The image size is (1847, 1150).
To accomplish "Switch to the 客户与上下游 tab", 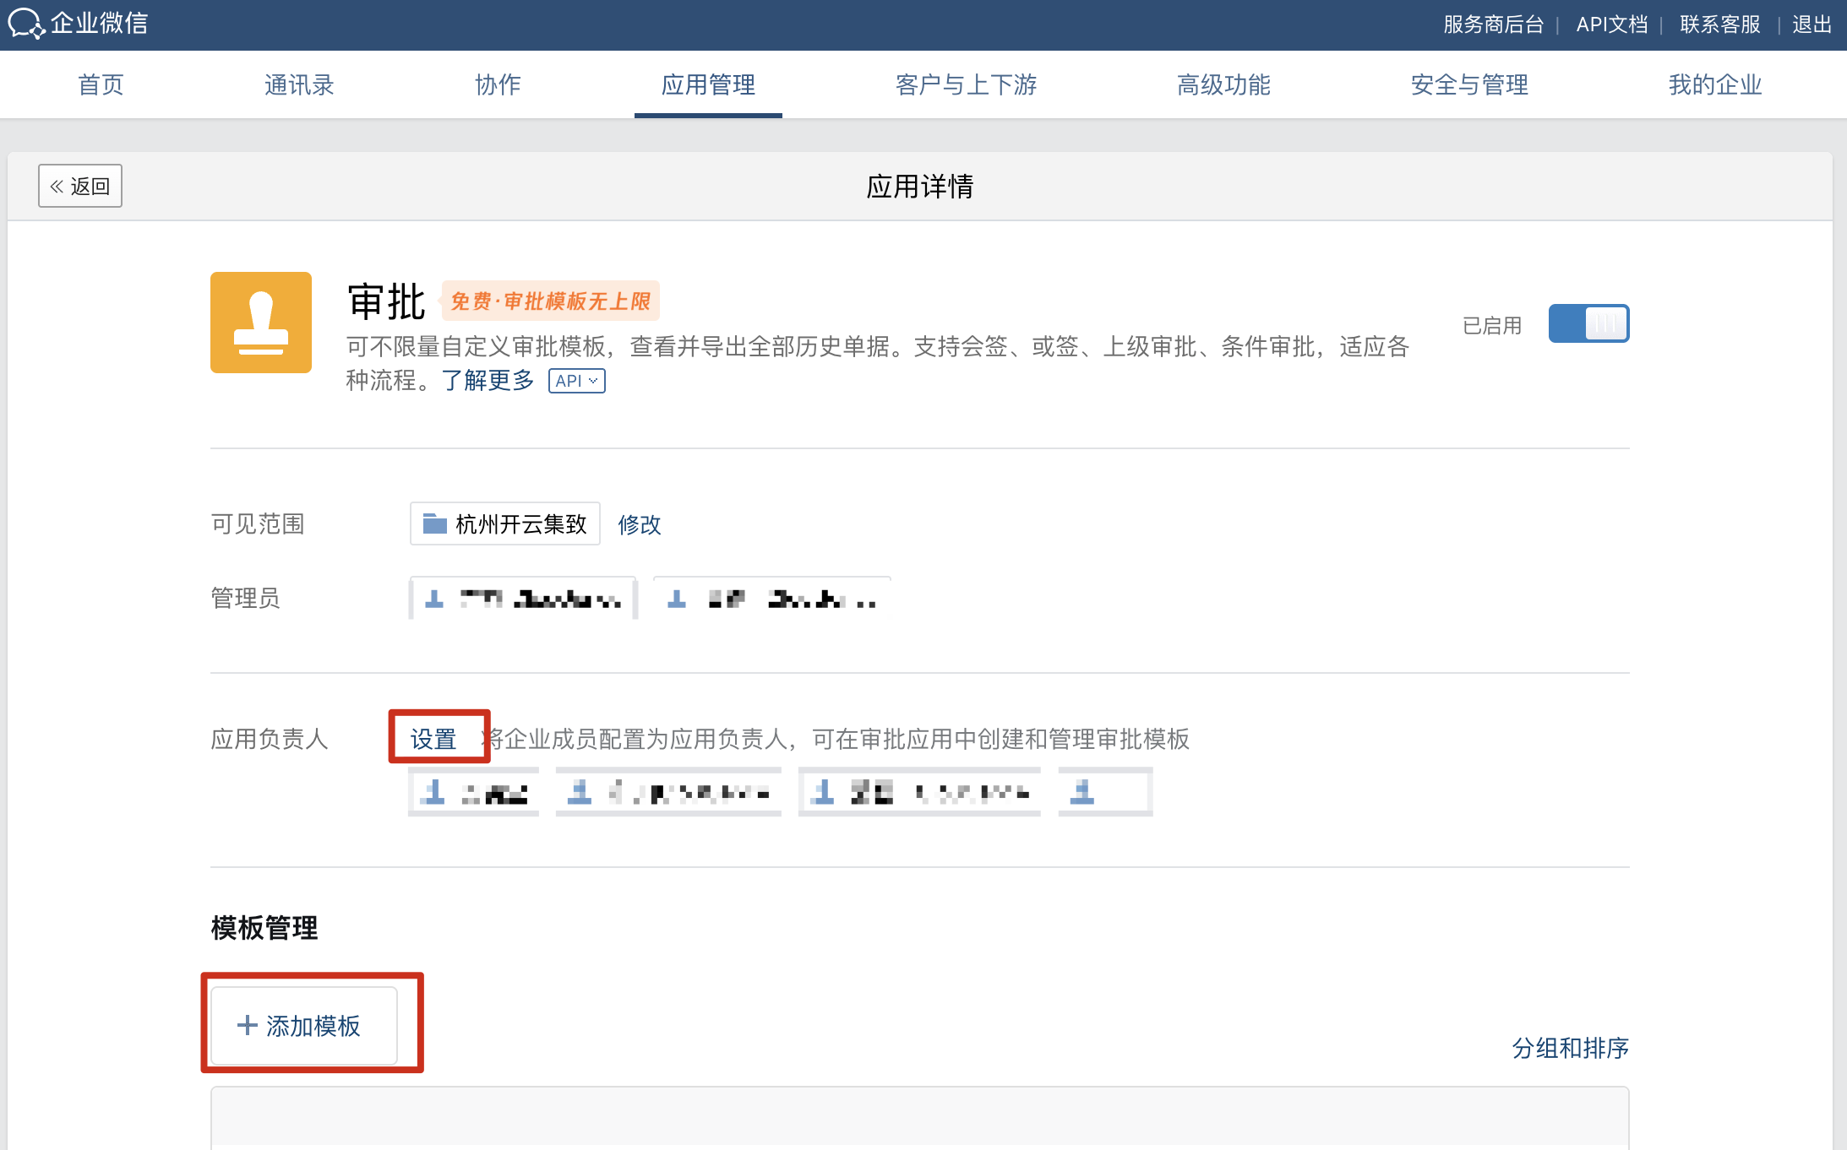I will click(x=966, y=84).
